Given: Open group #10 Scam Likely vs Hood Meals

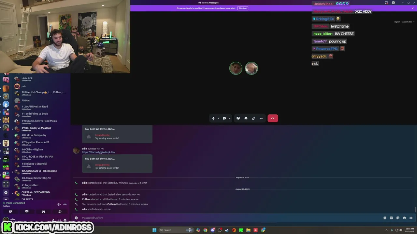Looking at the screenshot, I should pyautogui.click(x=41, y=122).
